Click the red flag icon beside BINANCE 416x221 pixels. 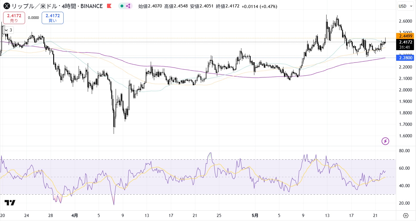(x=109, y=6)
